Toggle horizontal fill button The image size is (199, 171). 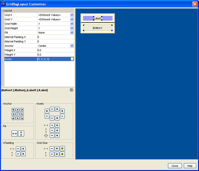coord(14,134)
